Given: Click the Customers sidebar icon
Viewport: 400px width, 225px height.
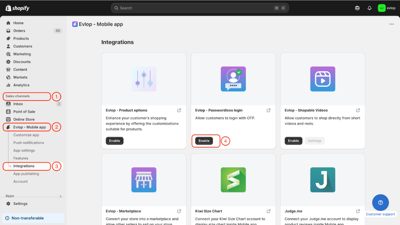Looking at the screenshot, I should click(9, 46).
